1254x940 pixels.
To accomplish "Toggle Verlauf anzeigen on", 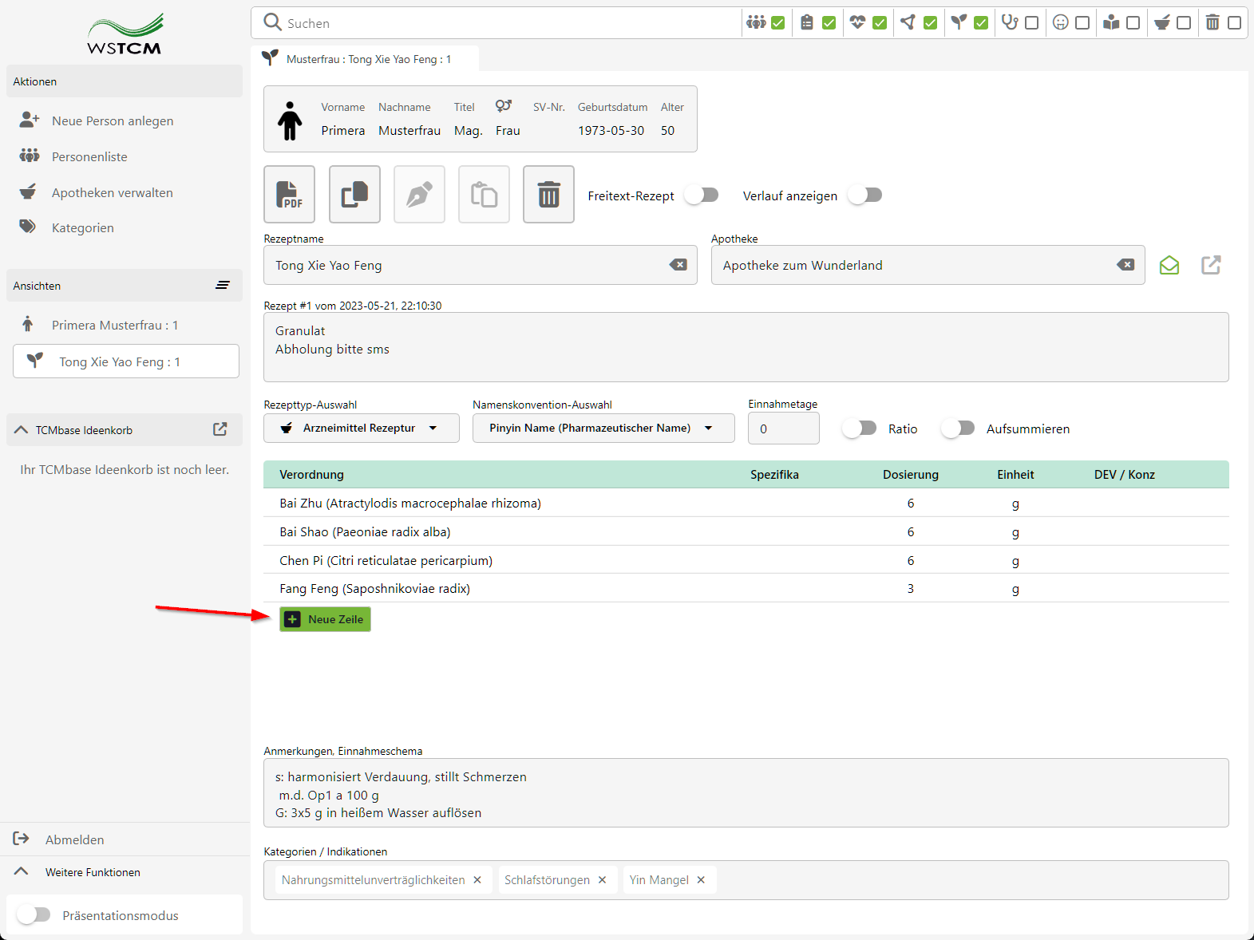I will (x=865, y=196).
